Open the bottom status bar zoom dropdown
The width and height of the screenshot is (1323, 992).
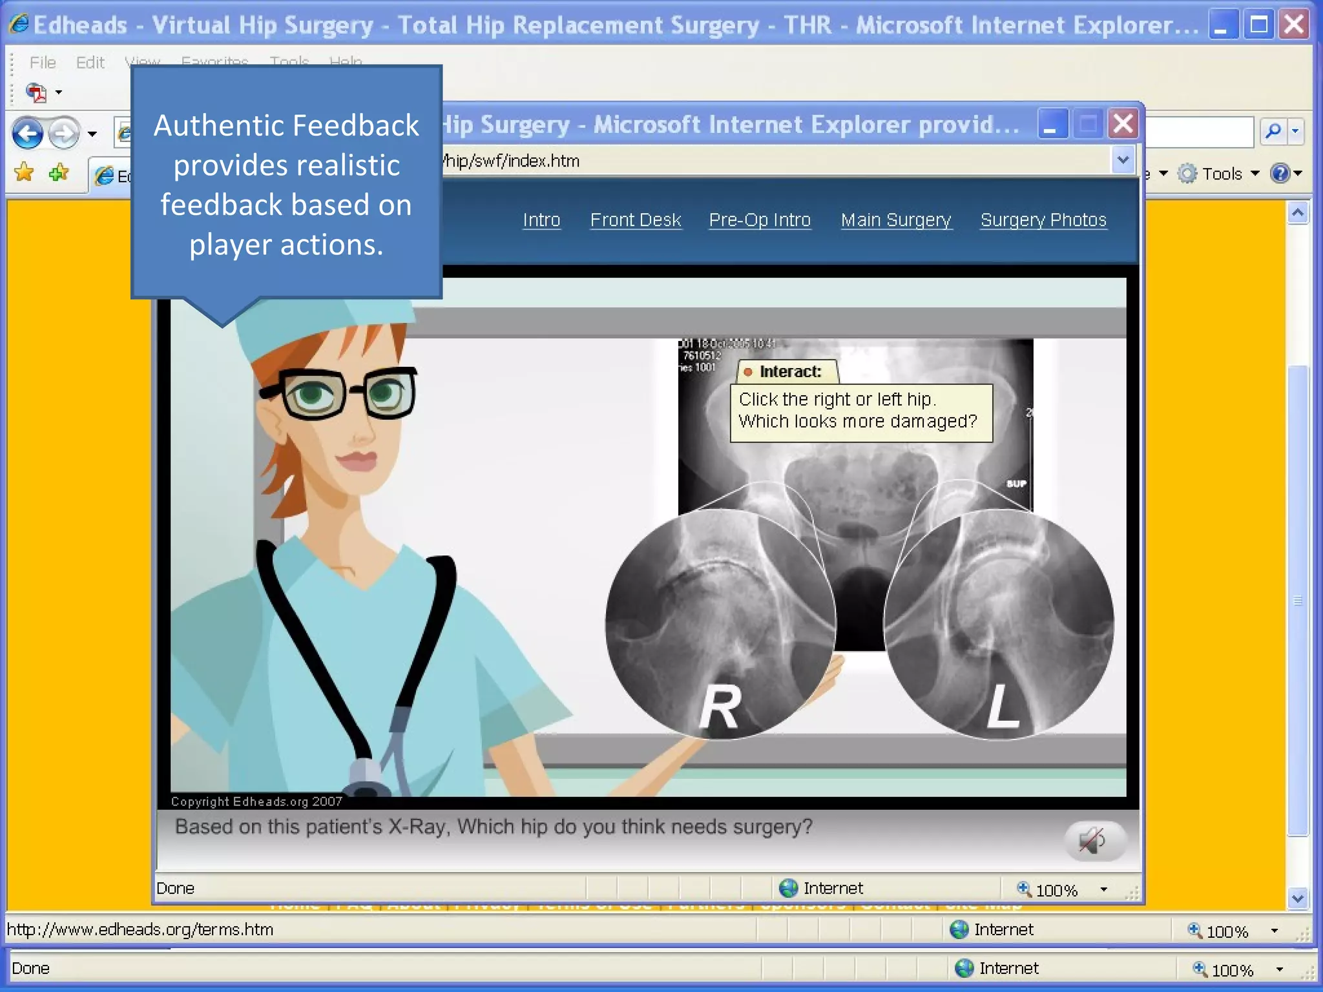click(x=1280, y=969)
